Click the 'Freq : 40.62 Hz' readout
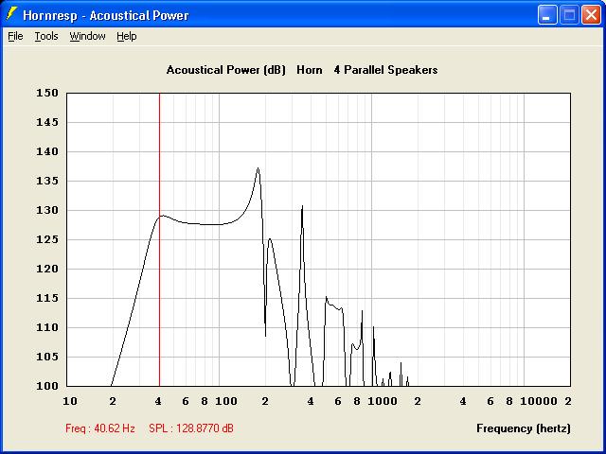This screenshot has width=606, height=454. pyautogui.click(x=100, y=428)
